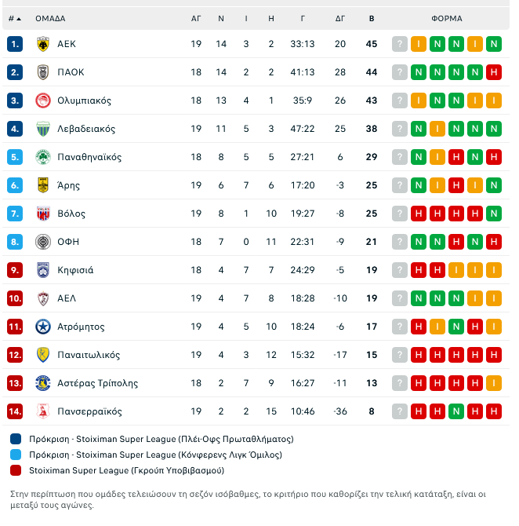Image resolution: width=519 pixels, height=526 pixels.
Task: Click ΑΕΚ's gray upcoming match '?' badge
Action: pyautogui.click(x=400, y=44)
